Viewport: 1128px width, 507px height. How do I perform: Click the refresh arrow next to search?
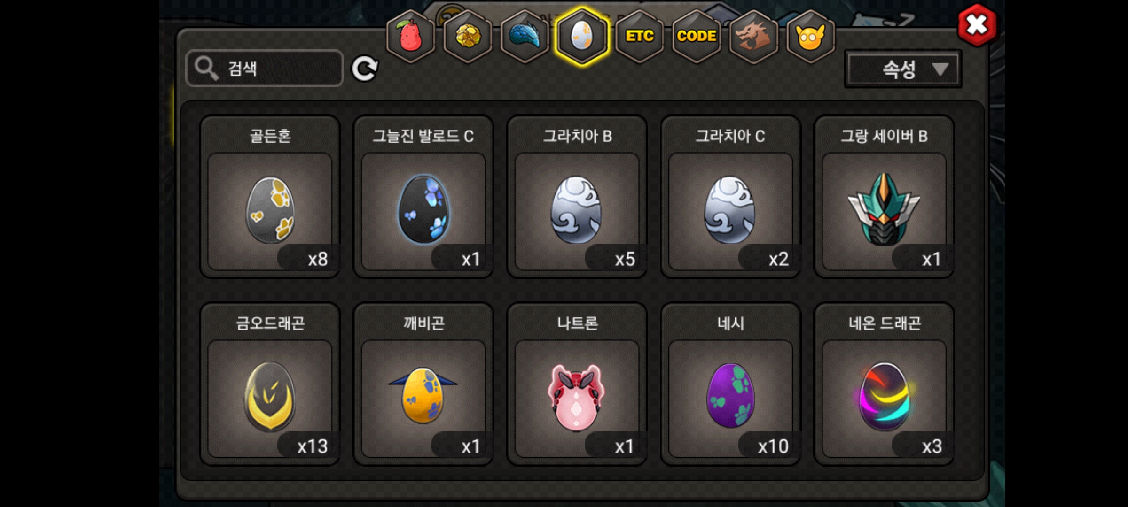pos(365,69)
